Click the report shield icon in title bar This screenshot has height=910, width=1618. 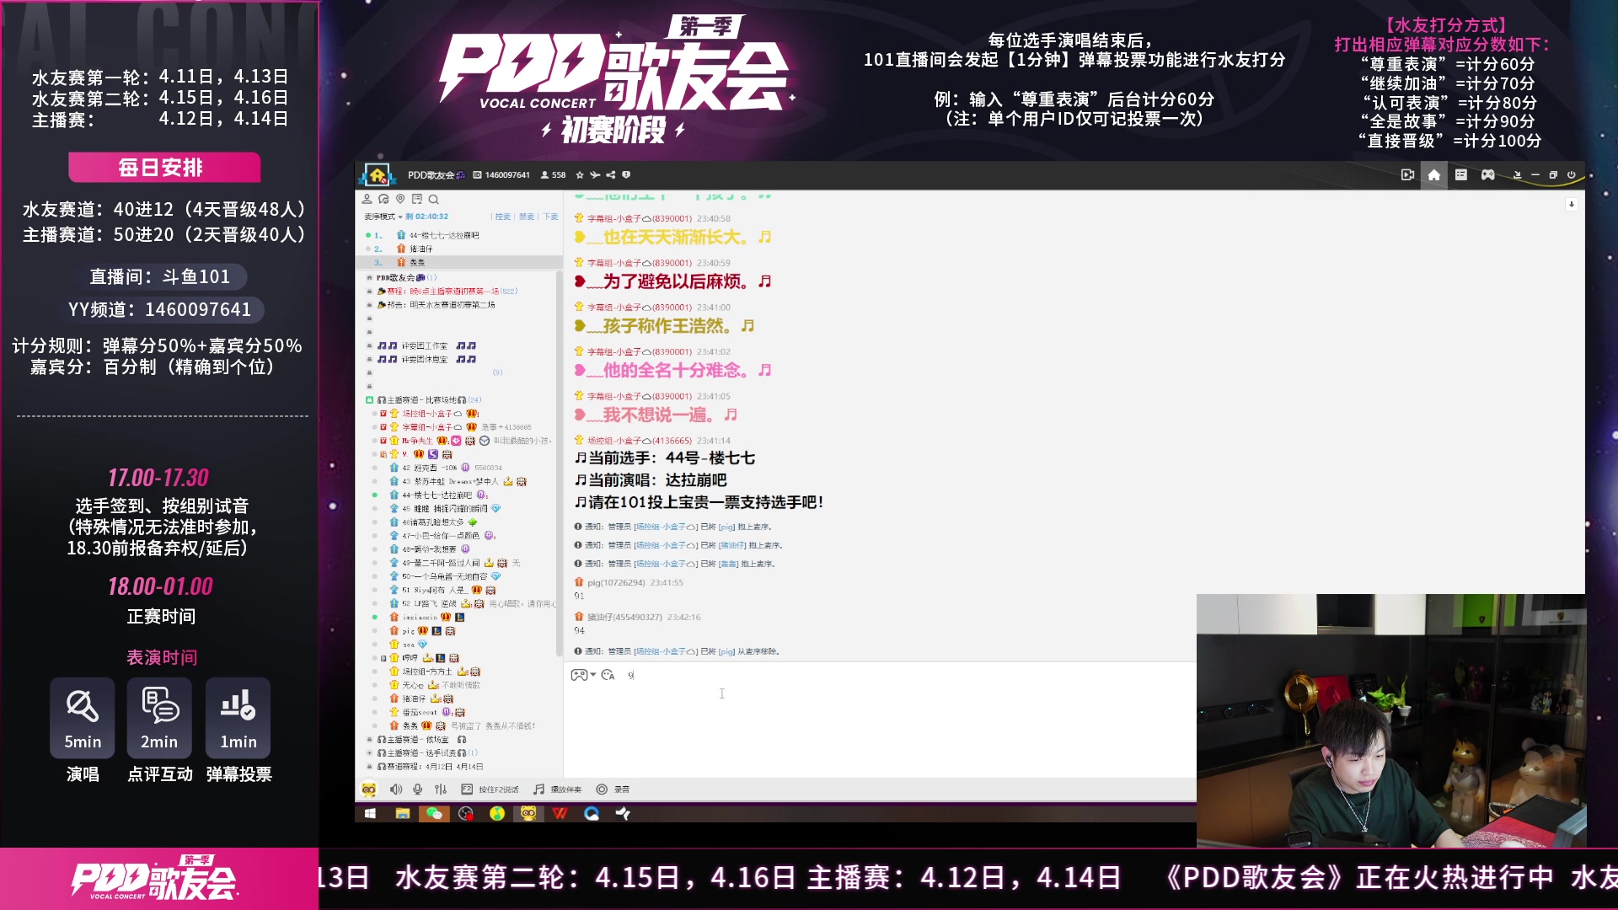626,175
